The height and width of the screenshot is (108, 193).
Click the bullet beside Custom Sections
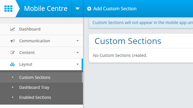[x=13, y=77]
